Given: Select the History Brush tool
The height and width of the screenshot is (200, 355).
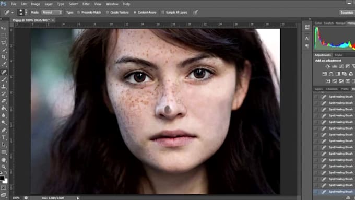Looking at the screenshot, I should (x=4, y=93).
